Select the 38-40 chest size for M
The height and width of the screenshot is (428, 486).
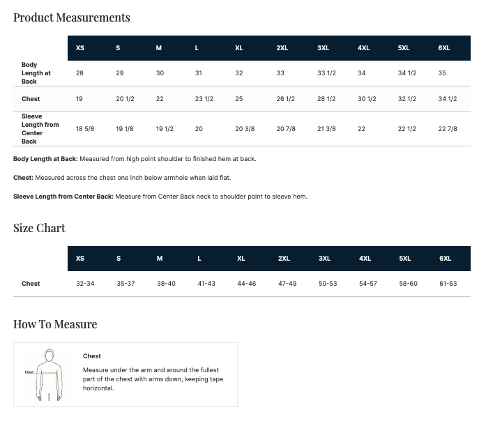(166, 284)
